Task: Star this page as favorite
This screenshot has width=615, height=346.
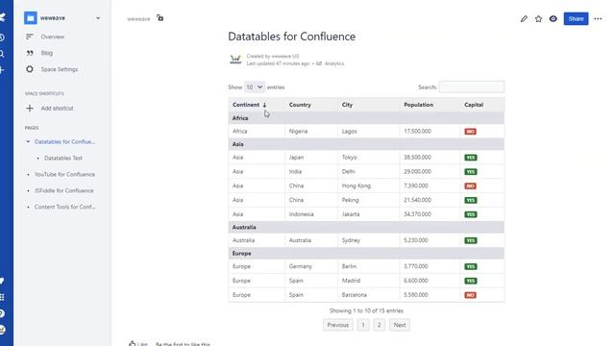Action: pos(538,19)
